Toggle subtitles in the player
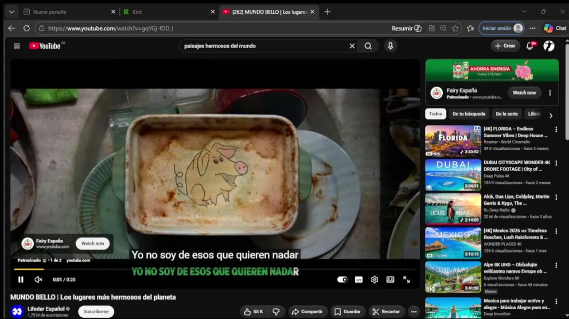The width and height of the screenshot is (569, 319). pyautogui.click(x=359, y=280)
